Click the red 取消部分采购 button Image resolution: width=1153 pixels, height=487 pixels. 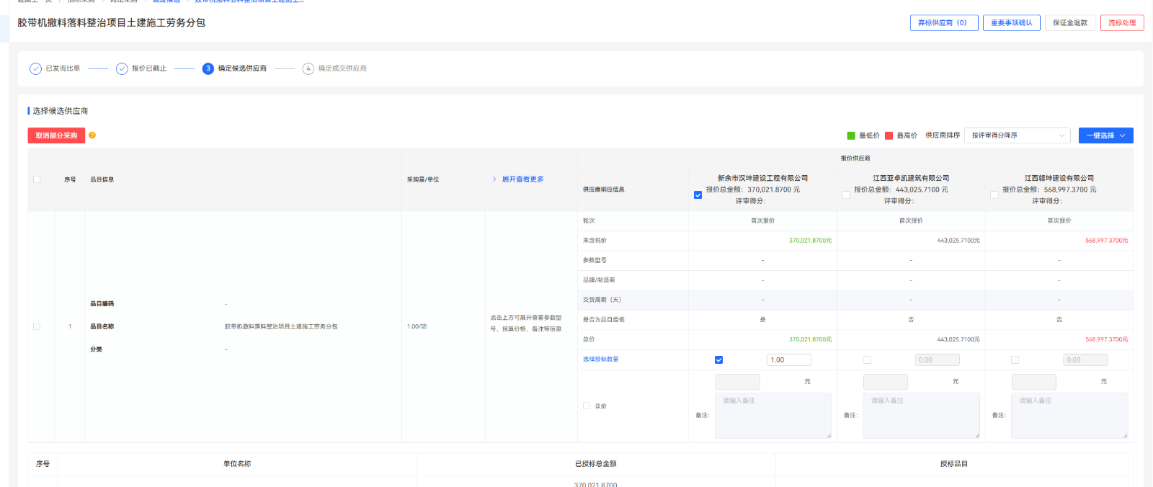coord(56,135)
